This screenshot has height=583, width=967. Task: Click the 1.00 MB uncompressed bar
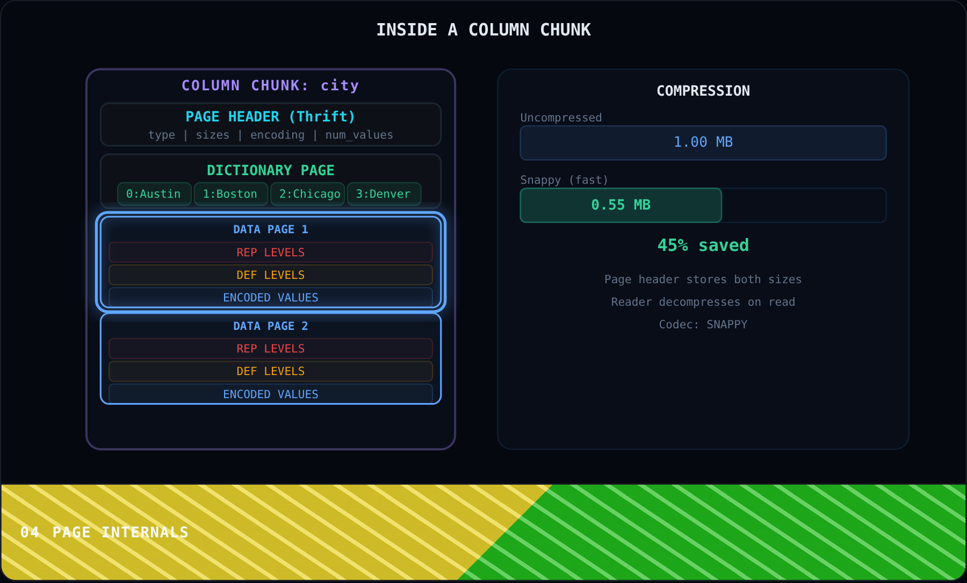coord(703,143)
